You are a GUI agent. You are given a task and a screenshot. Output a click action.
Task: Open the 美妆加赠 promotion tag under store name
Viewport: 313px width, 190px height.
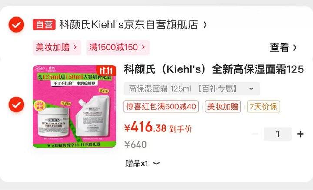57,47
